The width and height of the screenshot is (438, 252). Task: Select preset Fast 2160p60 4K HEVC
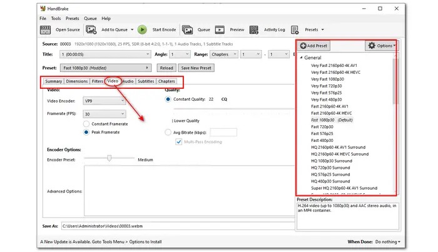coord(331,113)
